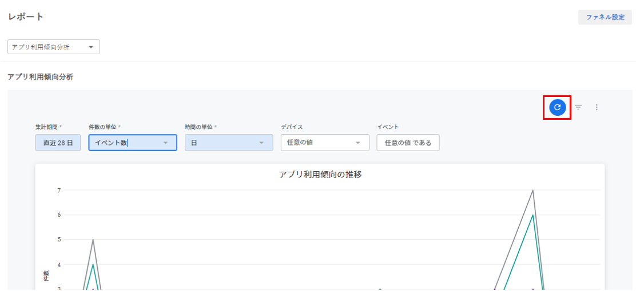636x291 pixels.
Task: Click the アプリ利用傾向の推移 chart title
Action: (320, 175)
